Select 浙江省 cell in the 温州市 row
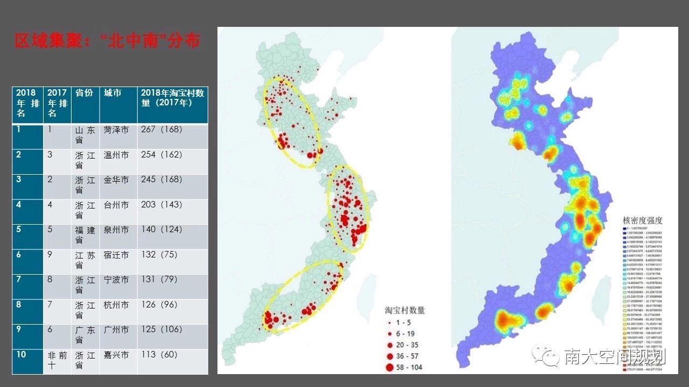 [85, 161]
